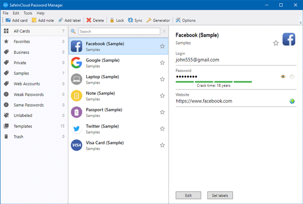
Task: Click the purple Passport card icon
Action: [x=77, y=112]
